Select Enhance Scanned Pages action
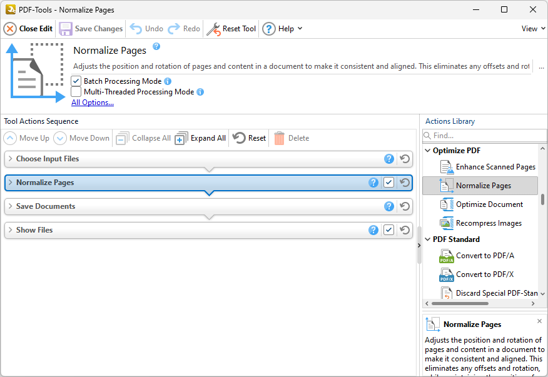 487,167
